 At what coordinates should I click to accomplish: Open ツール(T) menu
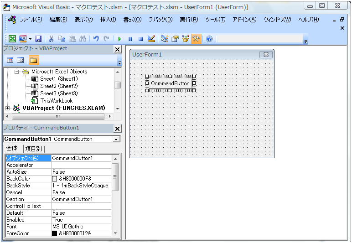(215, 20)
